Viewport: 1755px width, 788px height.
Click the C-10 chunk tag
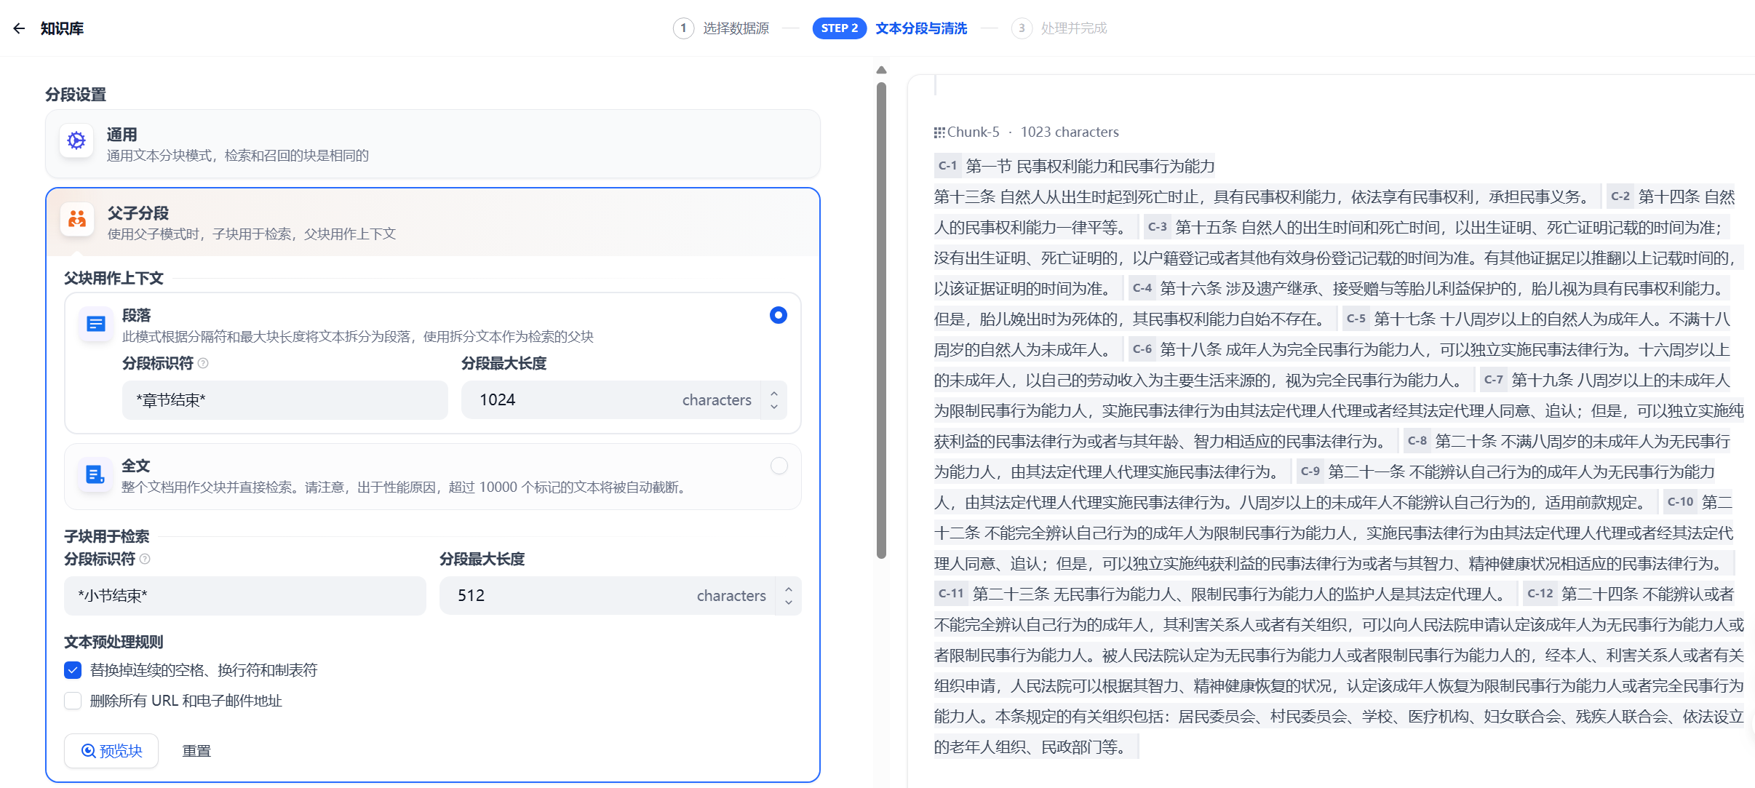point(1680,502)
